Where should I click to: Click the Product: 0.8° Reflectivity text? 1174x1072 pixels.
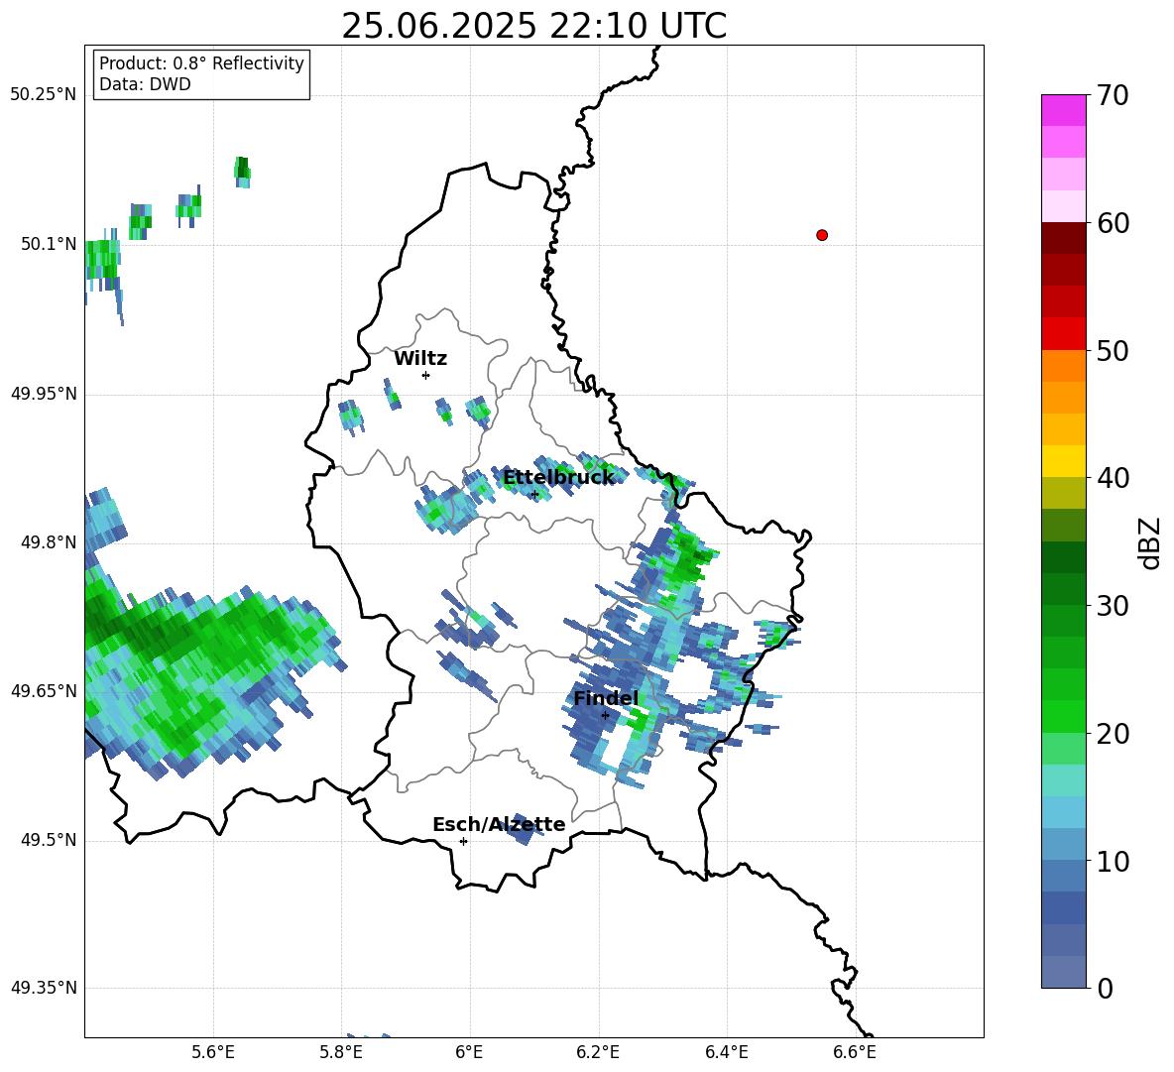[x=201, y=62]
